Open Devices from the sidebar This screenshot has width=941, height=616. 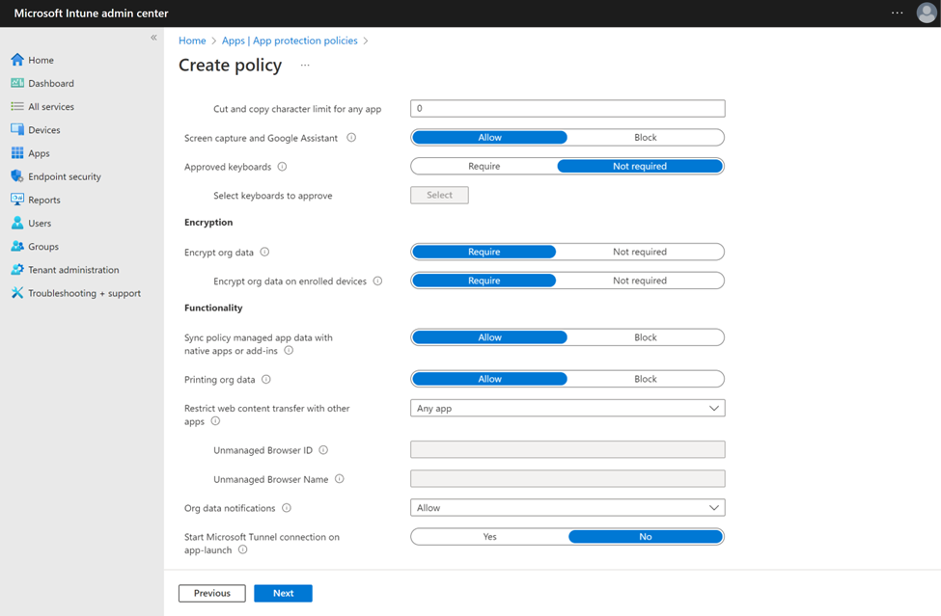(46, 129)
